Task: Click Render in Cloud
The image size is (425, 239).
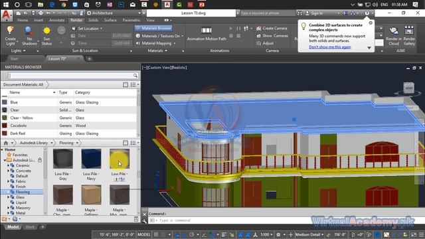Action: click(x=394, y=36)
